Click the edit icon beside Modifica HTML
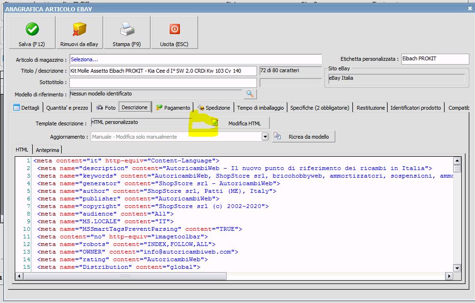This screenshot has width=475, height=303. 215,123
